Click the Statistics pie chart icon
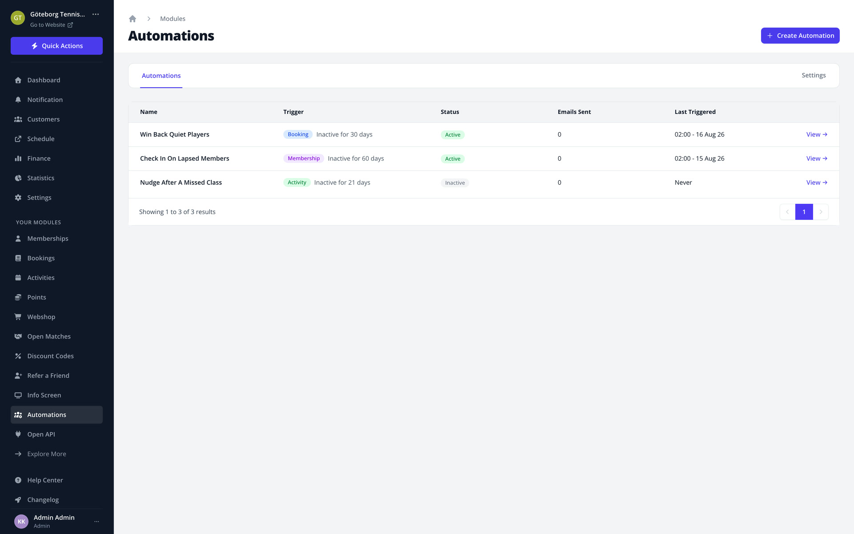The height and width of the screenshot is (534, 854). tap(18, 178)
